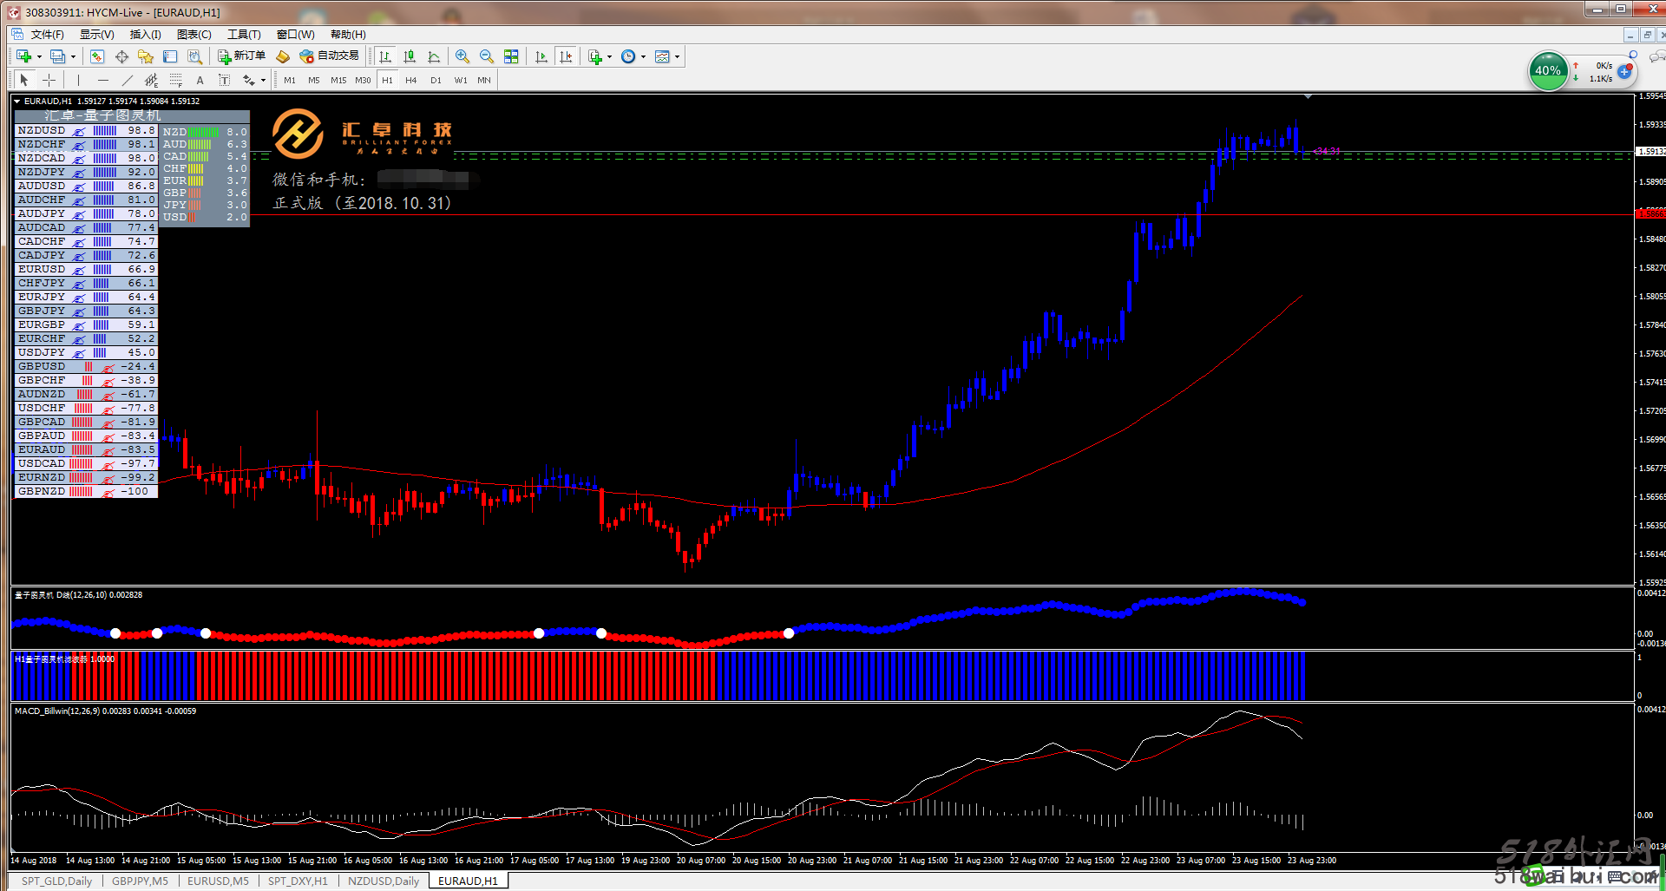The height and width of the screenshot is (891, 1666).
Task: Click the 新订单 new order button
Action: [x=242, y=56]
